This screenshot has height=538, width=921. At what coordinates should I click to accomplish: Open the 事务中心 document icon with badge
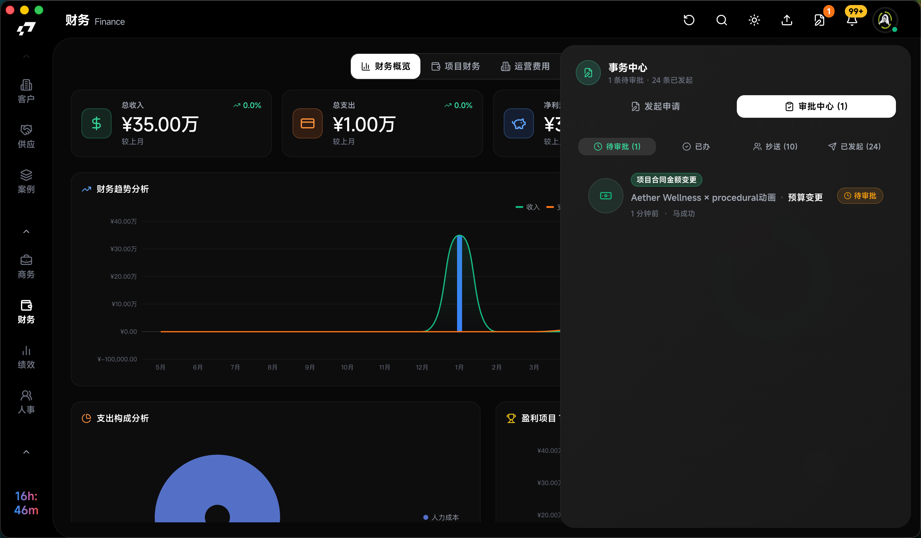pos(820,20)
